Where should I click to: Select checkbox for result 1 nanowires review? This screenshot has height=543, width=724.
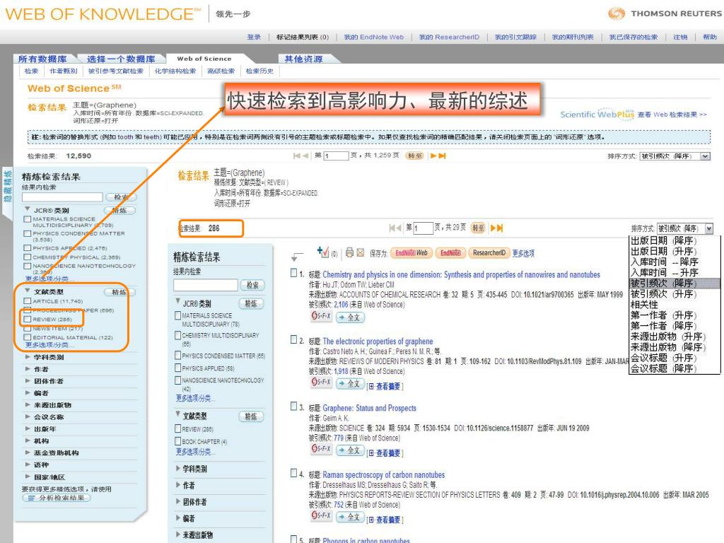coord(293,273)
